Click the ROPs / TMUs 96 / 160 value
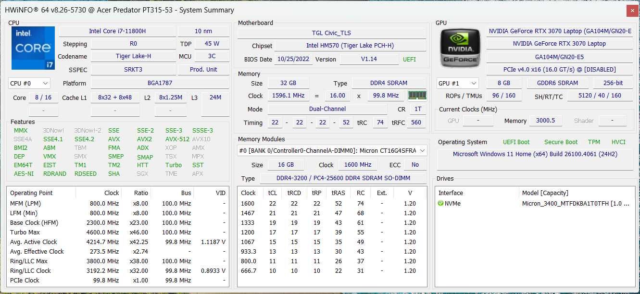This screenshot has width=640, height=294. [x=503, y=95]
